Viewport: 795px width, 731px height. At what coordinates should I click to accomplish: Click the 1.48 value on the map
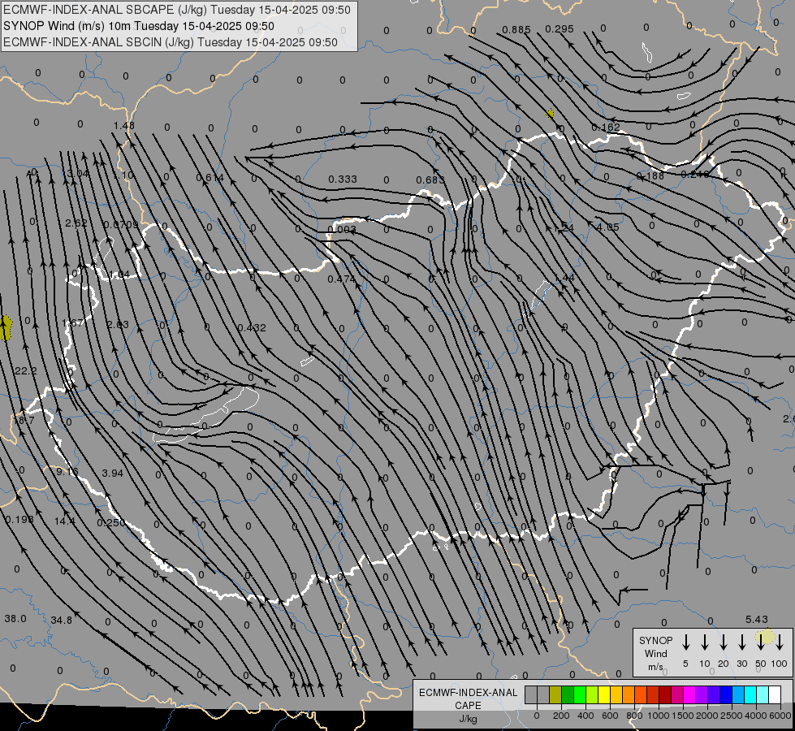[x=123, y=125]
